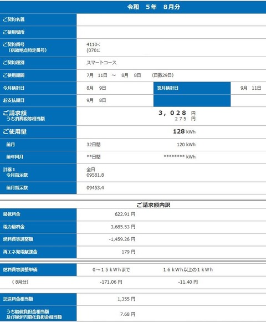Click the '燃料費等調整単価' label

(20, 270)
